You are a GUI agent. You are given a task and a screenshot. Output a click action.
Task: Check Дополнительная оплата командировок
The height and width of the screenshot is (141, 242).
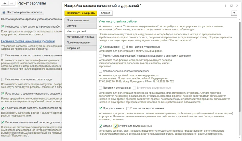click(100, 71)
